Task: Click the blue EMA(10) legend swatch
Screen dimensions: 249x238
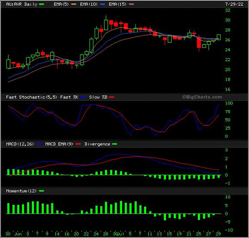Action: point(103,4)
